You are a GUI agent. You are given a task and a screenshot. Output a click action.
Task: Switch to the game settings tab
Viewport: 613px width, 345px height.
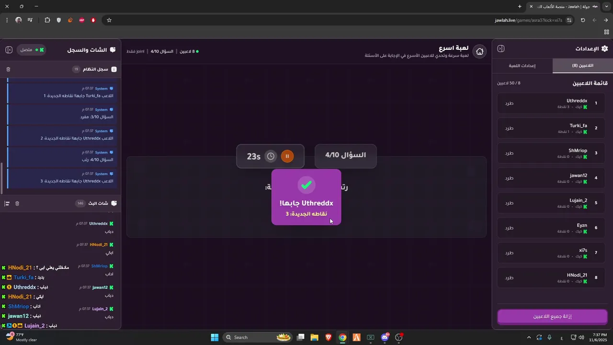click(x=522, y=66)
